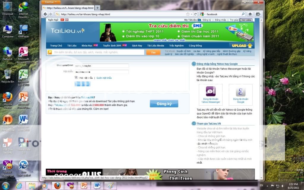Sign in with the Yahoo Messenger icon

pyautogui.click(x=210, y=91)
